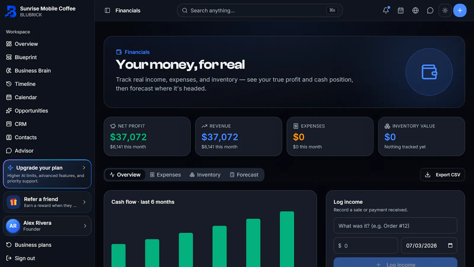Image resolution: width=474 pixels, height=267 pixels.
Task: Open Business Brain page
Action: 47,71
